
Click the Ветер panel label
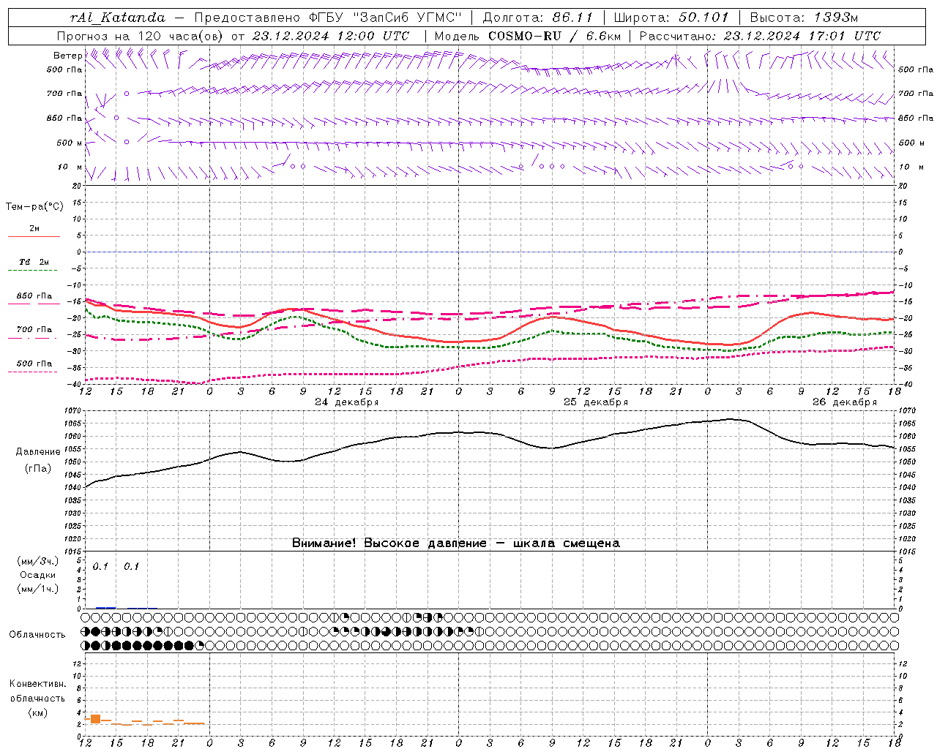click(x=67, y=56)
